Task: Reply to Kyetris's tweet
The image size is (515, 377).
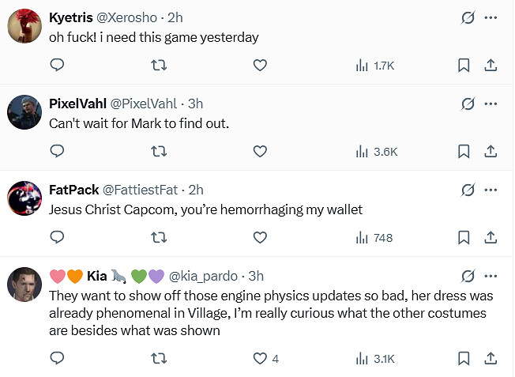Action: (56, 66)
